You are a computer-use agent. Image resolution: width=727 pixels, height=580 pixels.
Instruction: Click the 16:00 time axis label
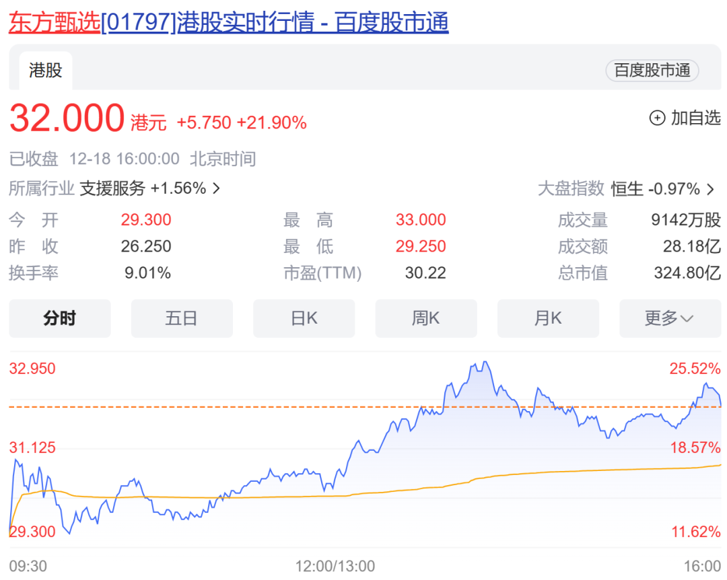[702, 567]
